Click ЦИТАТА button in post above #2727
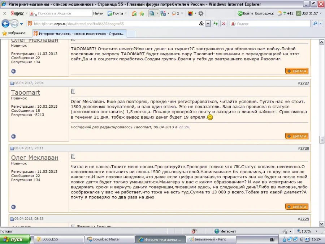The image size is (325, 244). click(x=296, y=71)
